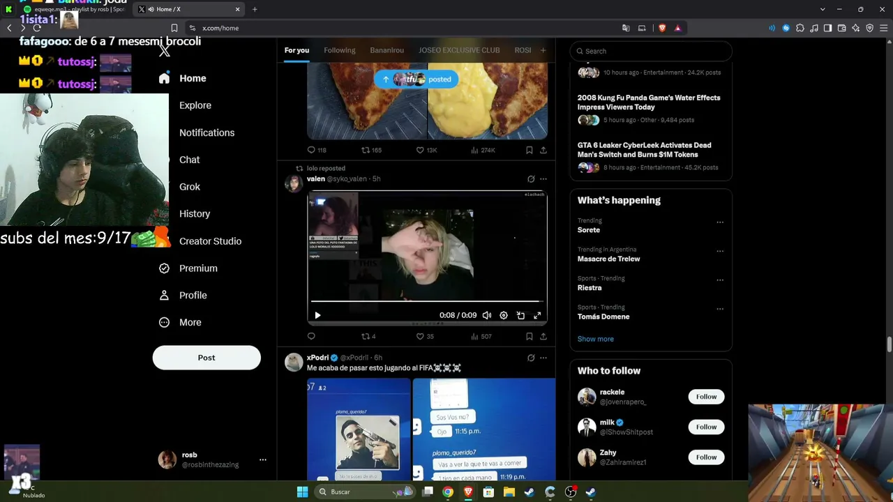Open more options on xPodri's post
The height and width of the screenshot is (502, 893).
coord(543,358)
